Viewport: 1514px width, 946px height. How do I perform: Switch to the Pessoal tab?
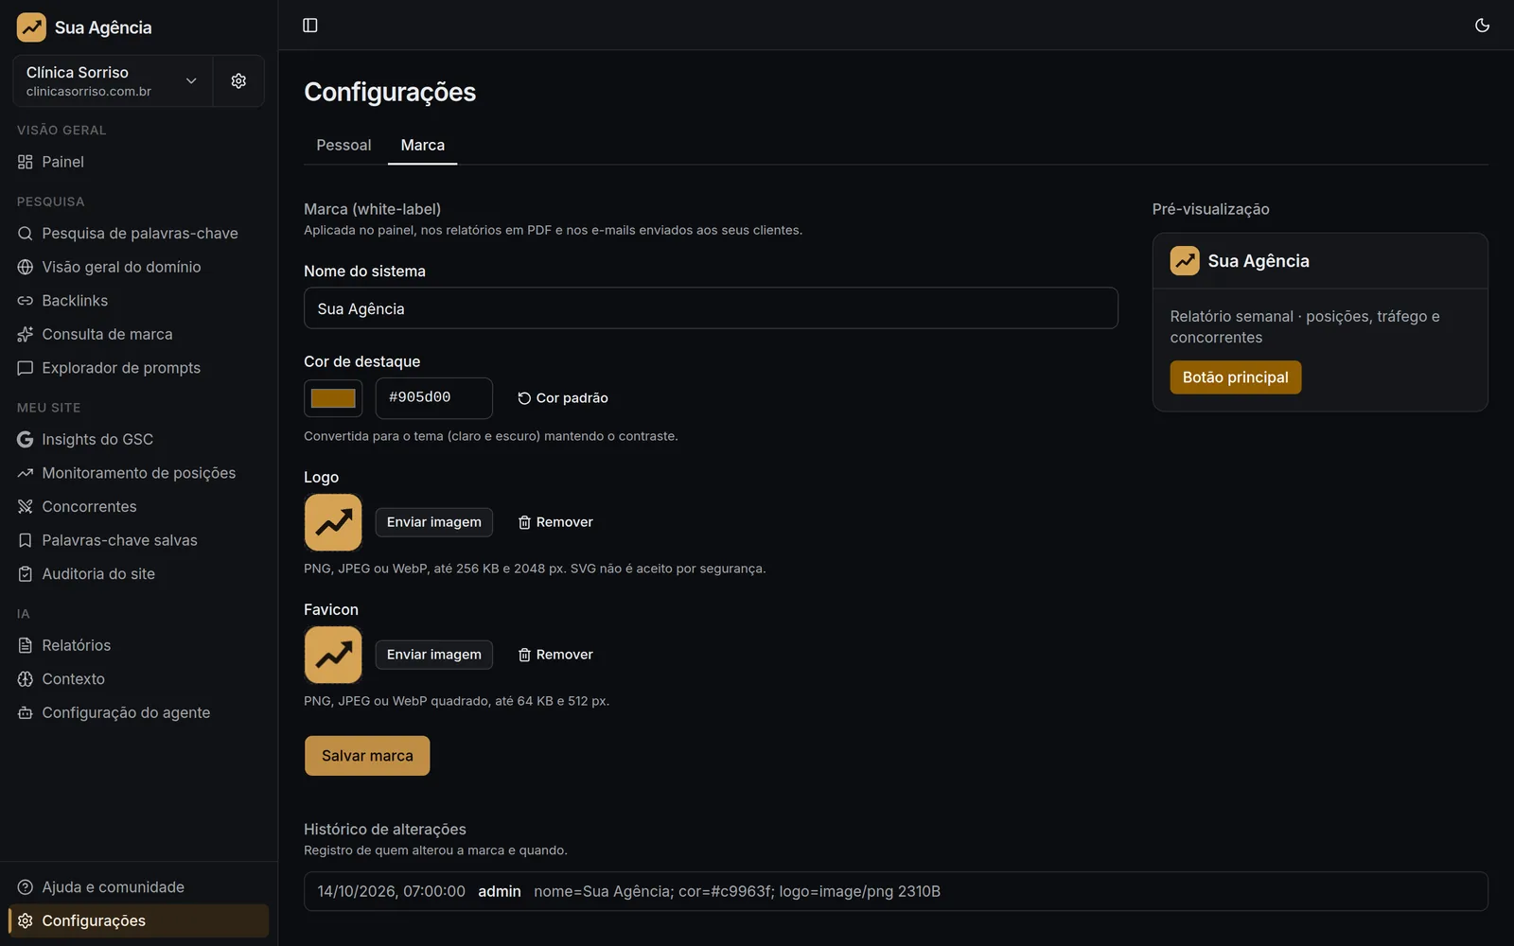click(343, 145)
